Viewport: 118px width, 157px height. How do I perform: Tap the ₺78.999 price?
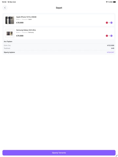20,23
